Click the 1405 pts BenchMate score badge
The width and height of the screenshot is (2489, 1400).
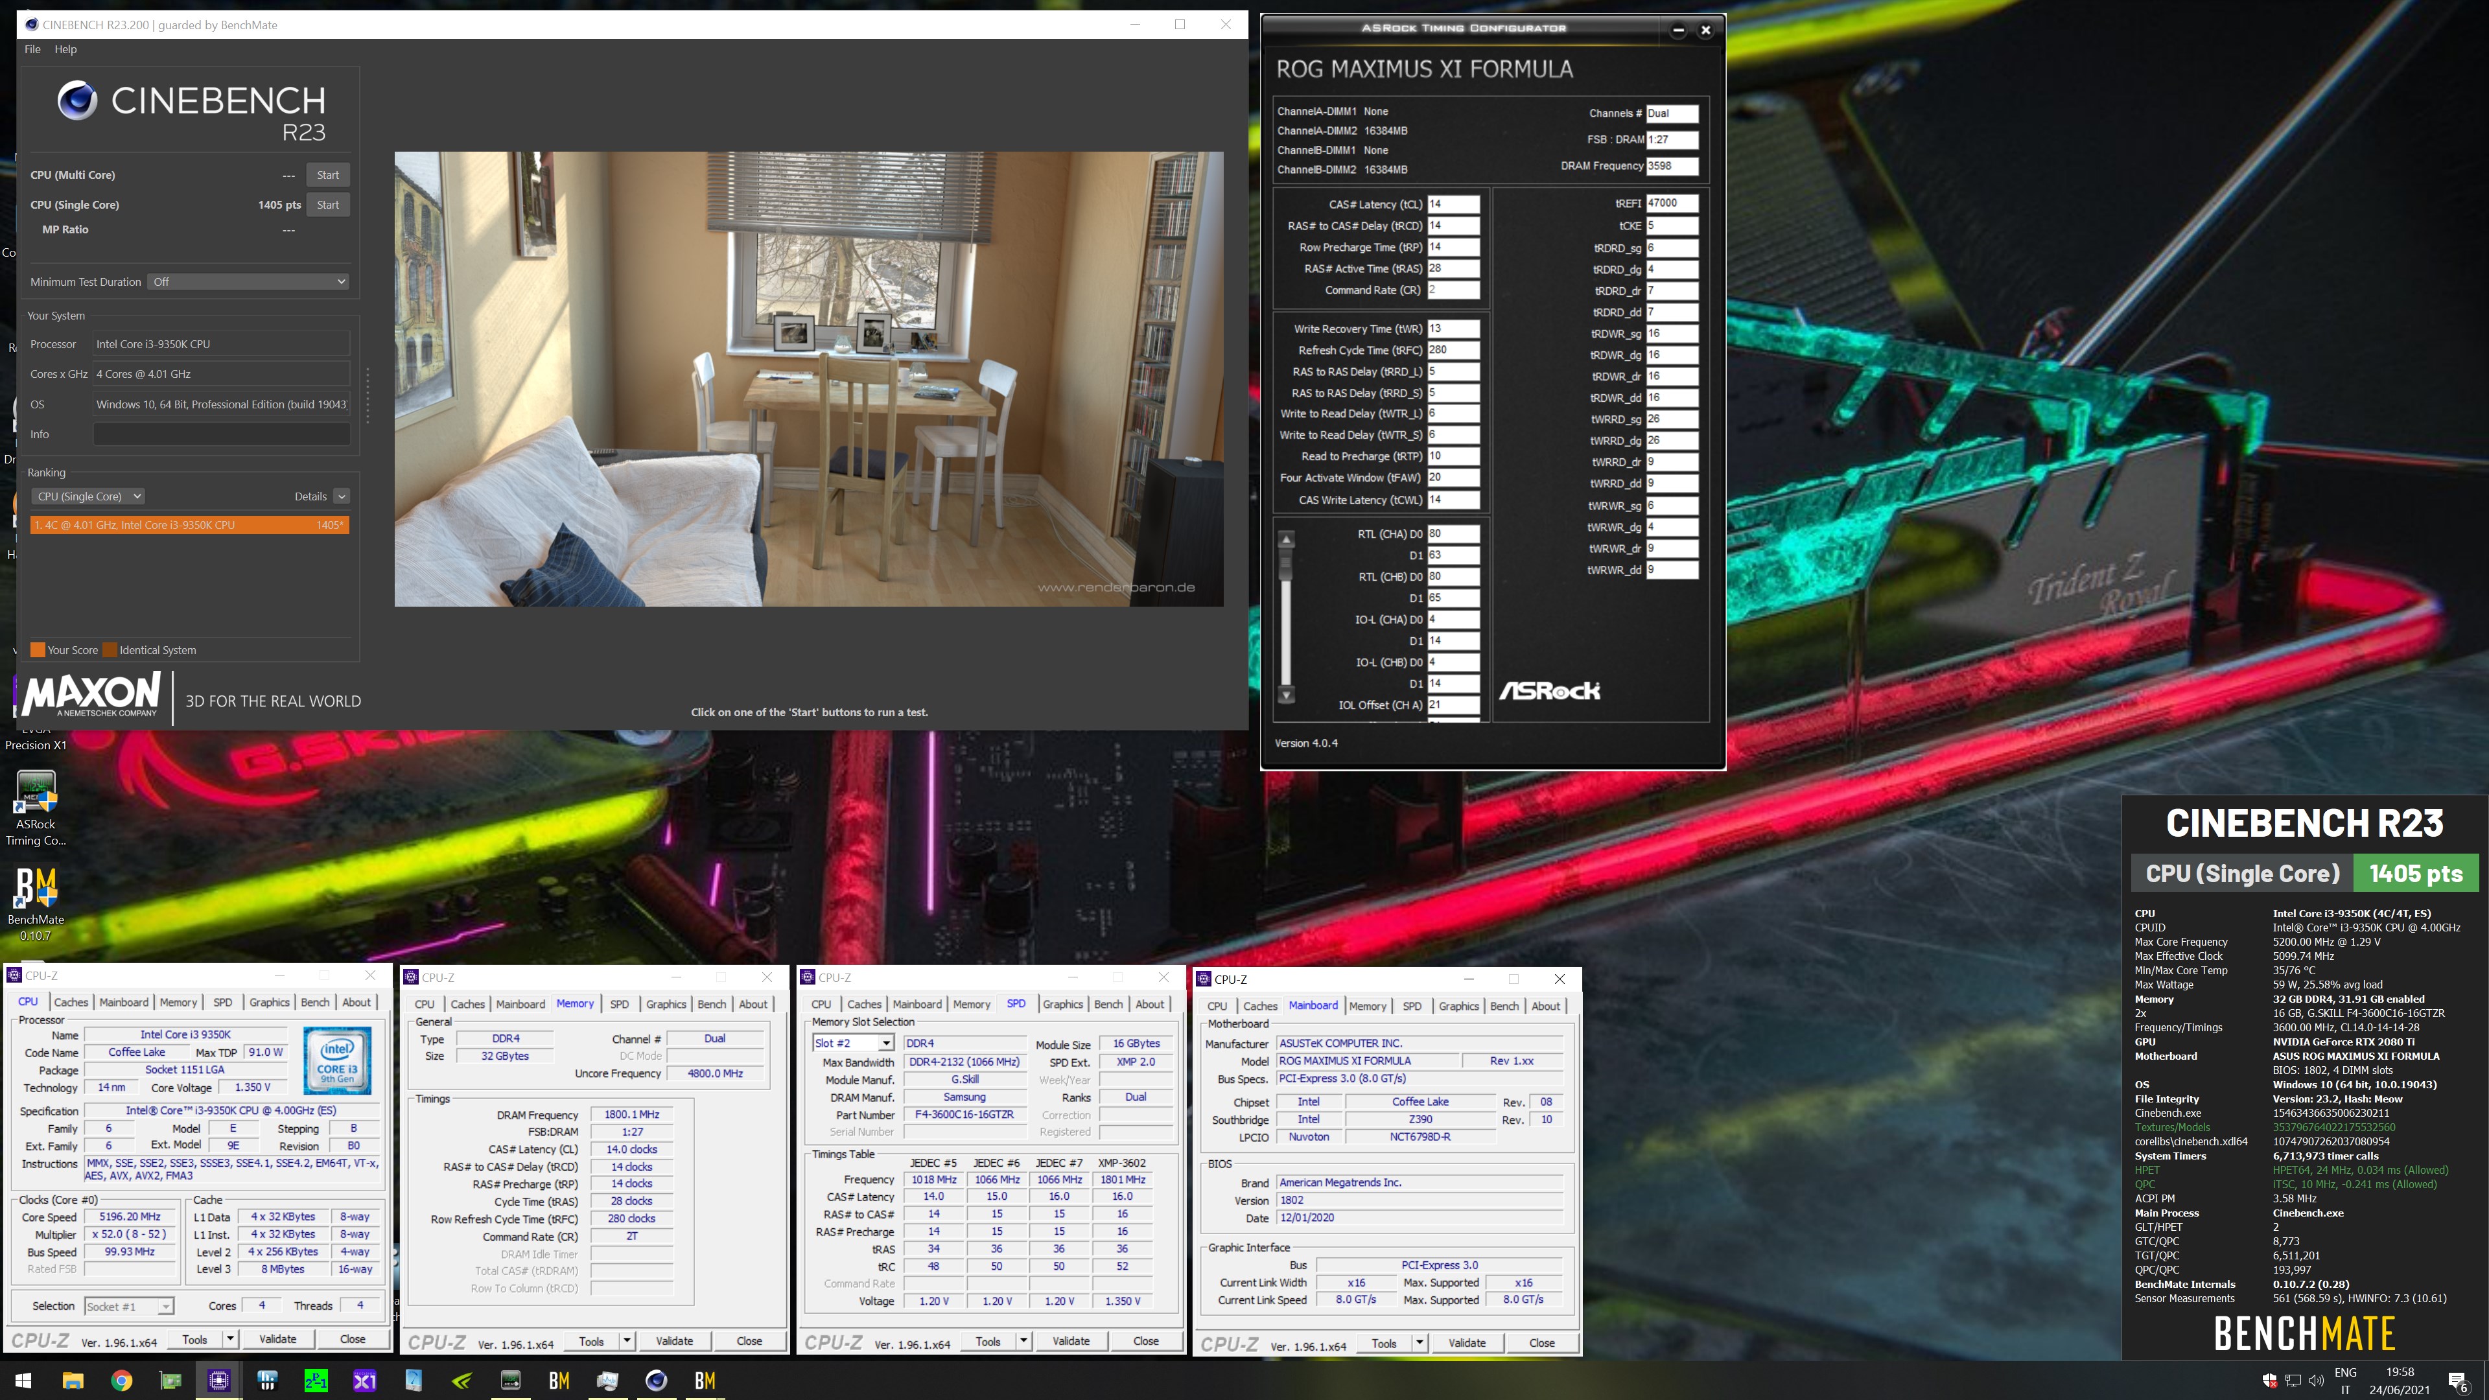coord(2416,874)
